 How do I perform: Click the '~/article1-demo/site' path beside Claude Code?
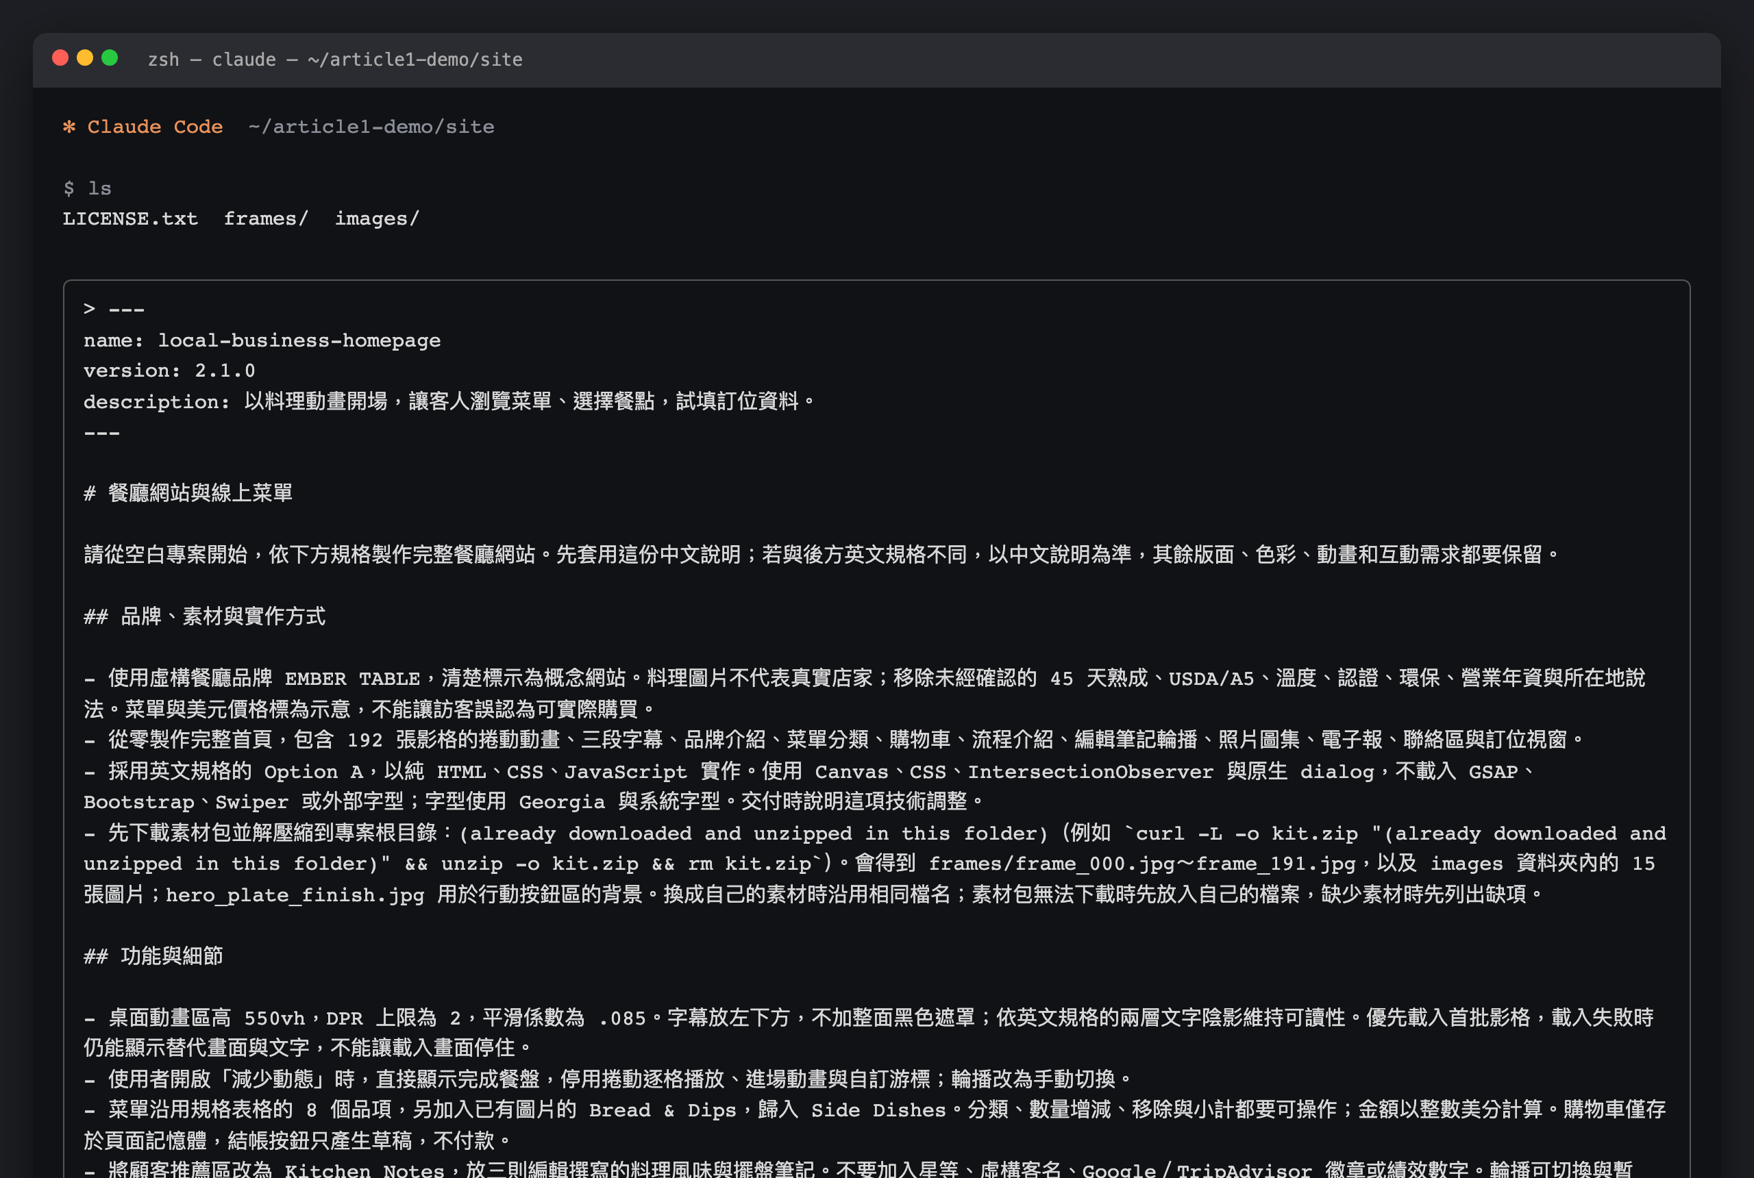(371, 126)
